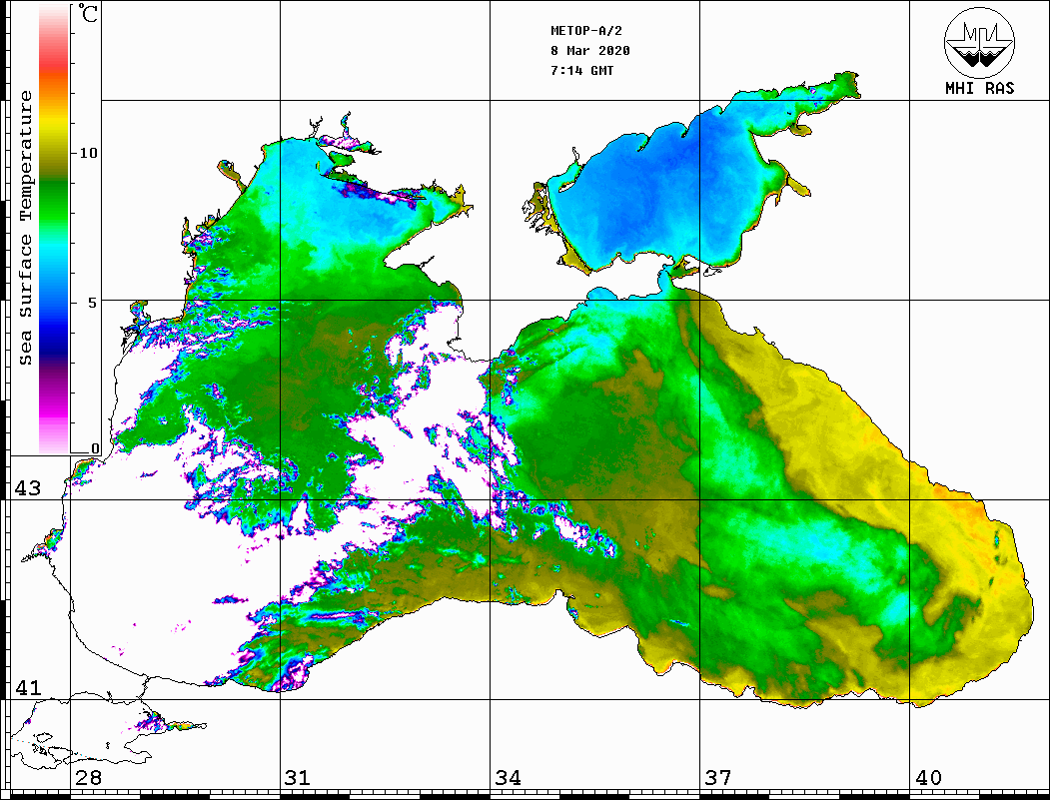Click the 'METOP-A/2' satellite label

585,31
